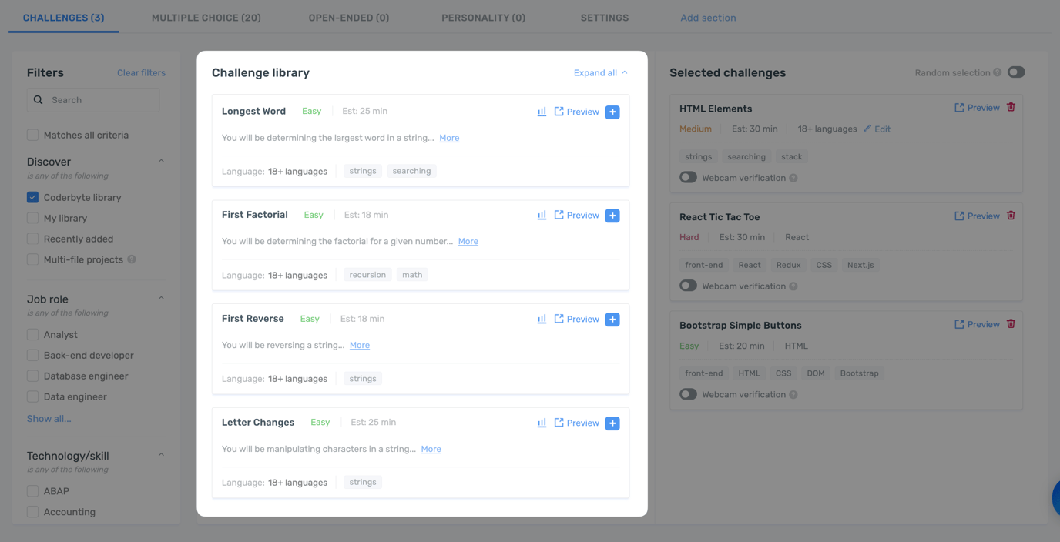Click Clear filters link
The height and width of the screenshot is (542, 1060).
coord(141,73)
